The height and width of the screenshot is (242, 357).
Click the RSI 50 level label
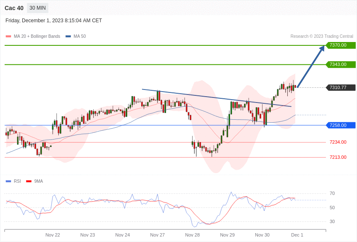(x=332, y=208)
